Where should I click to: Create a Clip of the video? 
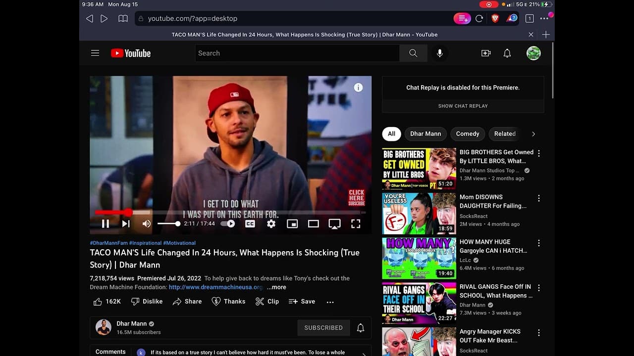point(267,301)
